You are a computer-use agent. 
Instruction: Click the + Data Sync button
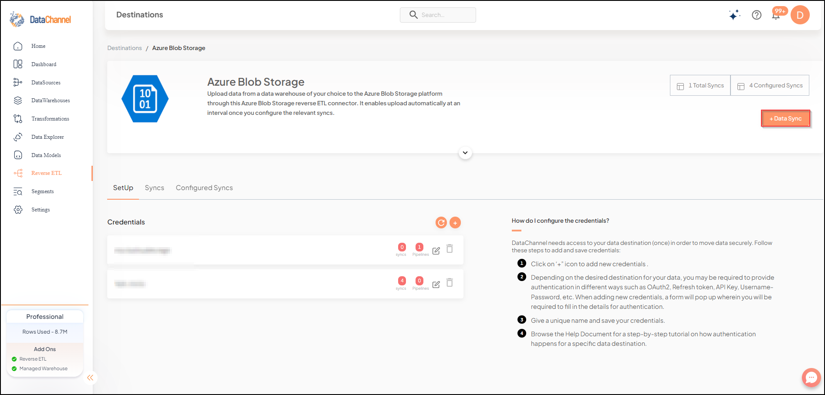785,118
